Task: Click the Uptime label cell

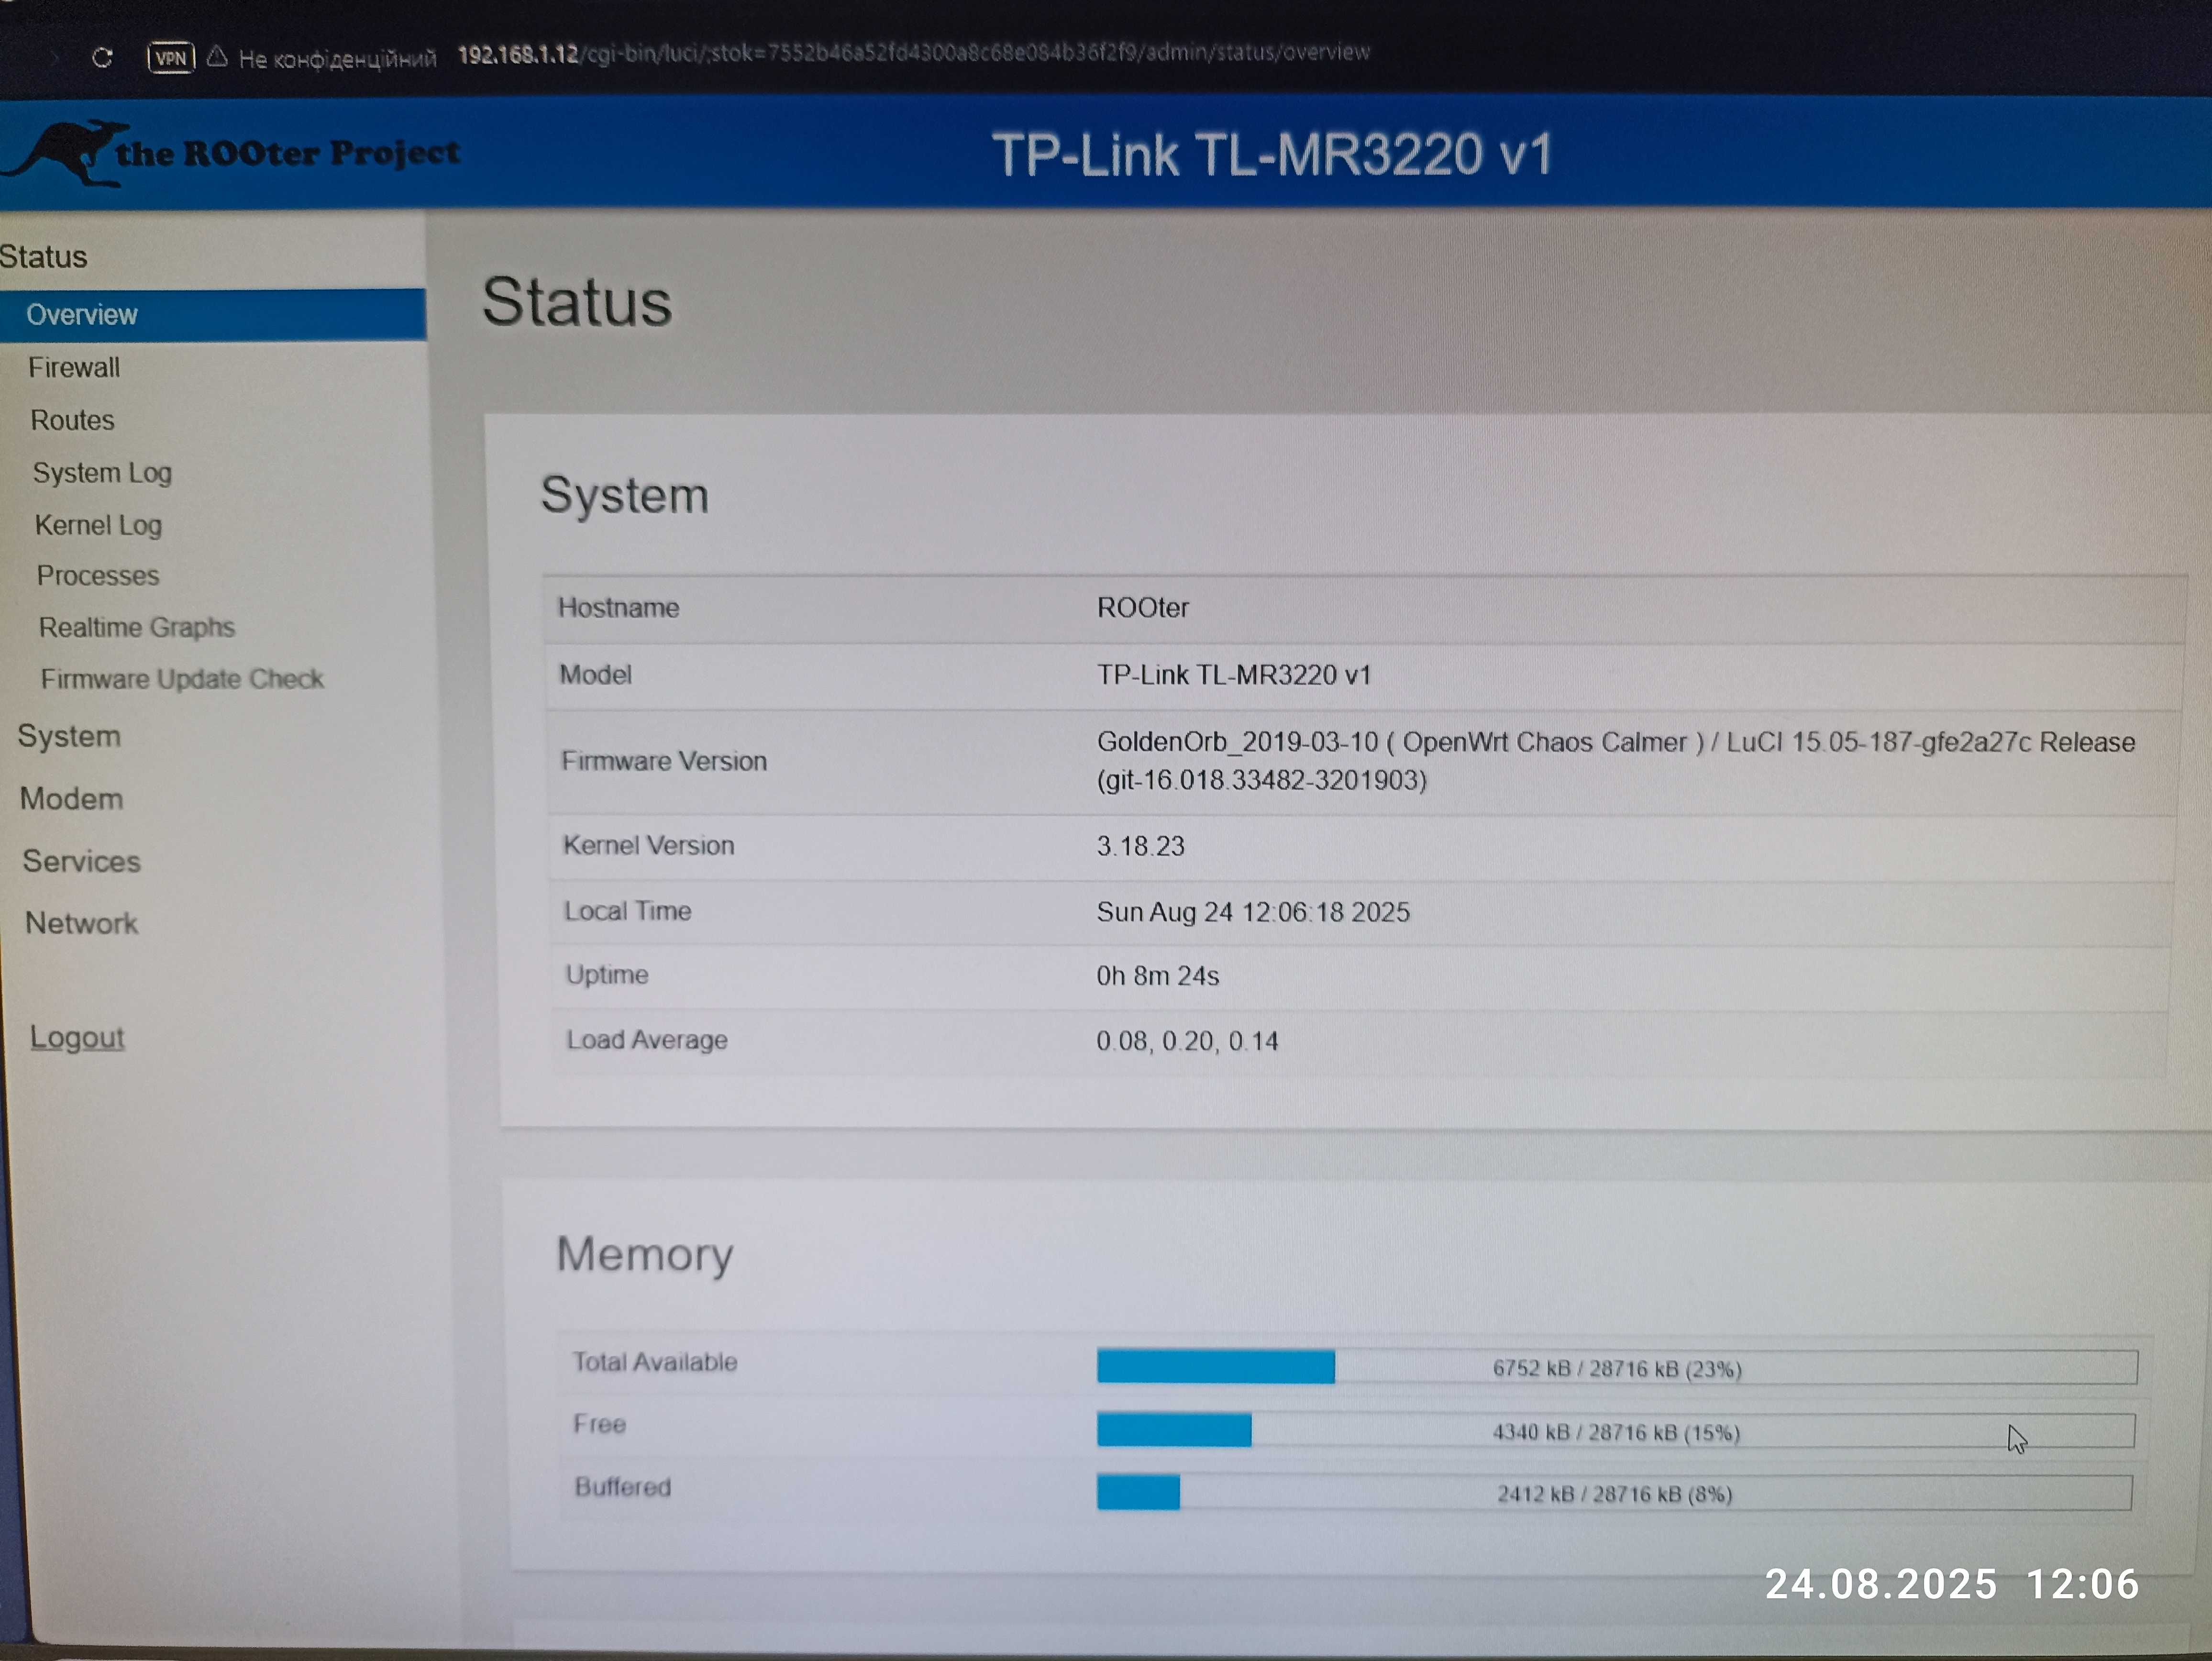Action: coord(607,975)
